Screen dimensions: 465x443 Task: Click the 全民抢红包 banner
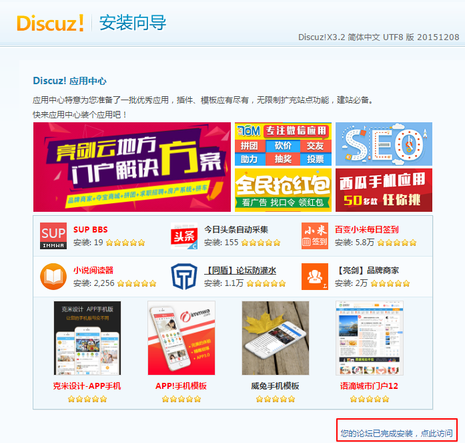click(x=284, y=190)
